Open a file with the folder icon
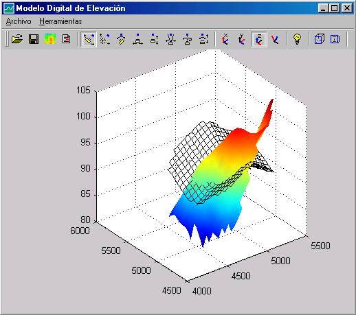The width and height of the screenshot is (356, 315). pyautogui.click(x=17, y=39)
